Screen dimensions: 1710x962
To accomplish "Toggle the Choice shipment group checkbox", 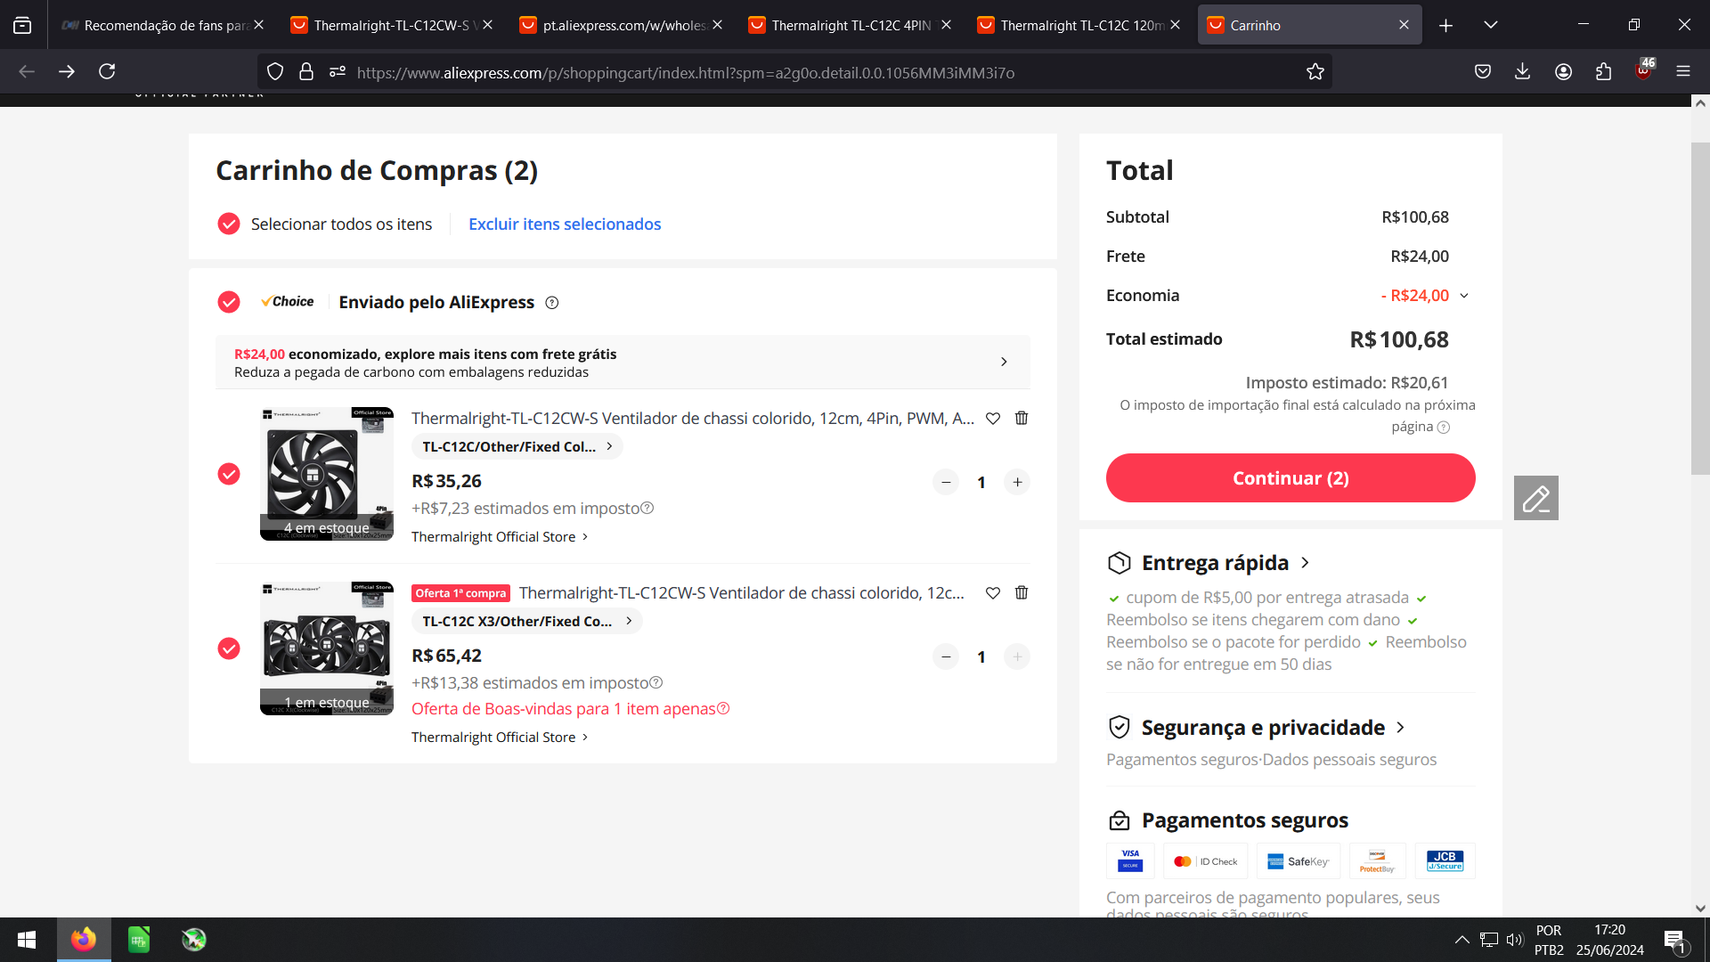I will (x=229, y=302).
